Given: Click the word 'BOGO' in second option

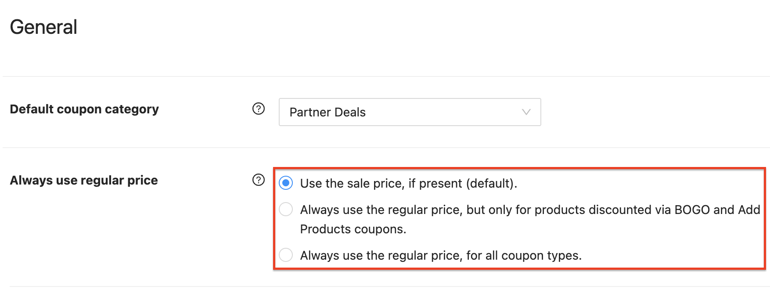Looking at the screenshot, I should tap(692, 210).
